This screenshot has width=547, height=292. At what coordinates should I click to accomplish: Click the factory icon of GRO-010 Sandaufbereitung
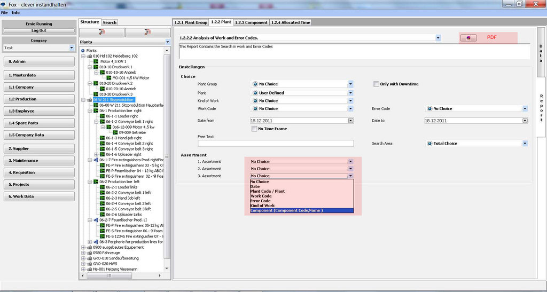pos(89,258)
